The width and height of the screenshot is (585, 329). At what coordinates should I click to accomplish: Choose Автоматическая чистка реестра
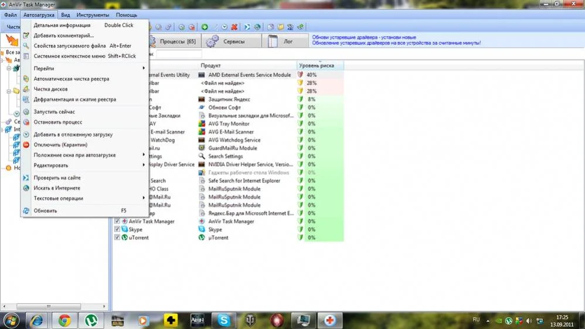tap(86, 79)
